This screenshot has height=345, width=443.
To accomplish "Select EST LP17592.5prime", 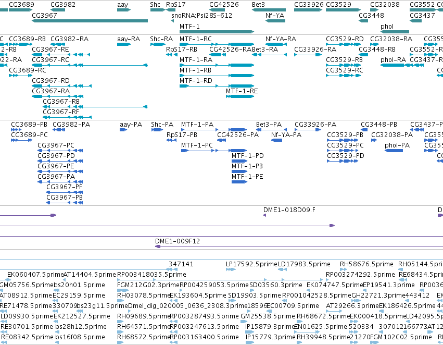I will tap(252, 264).
